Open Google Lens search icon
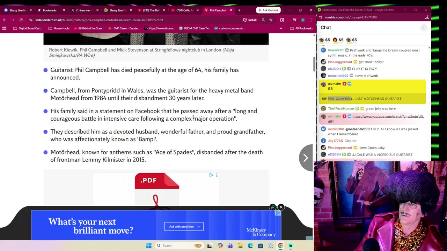Image resolution: width=447 pixels, height=251 pixels. tap(282, 20)
